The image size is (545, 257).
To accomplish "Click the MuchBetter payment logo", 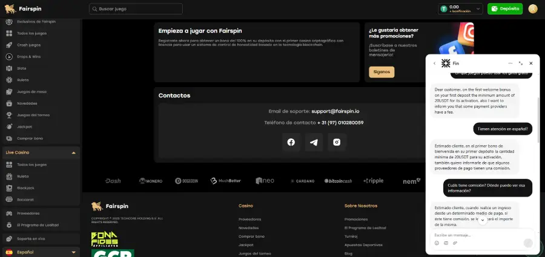I will point(225,181).
